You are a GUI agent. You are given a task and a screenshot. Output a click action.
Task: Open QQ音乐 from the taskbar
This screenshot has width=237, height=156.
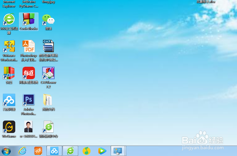coord(86,151)
